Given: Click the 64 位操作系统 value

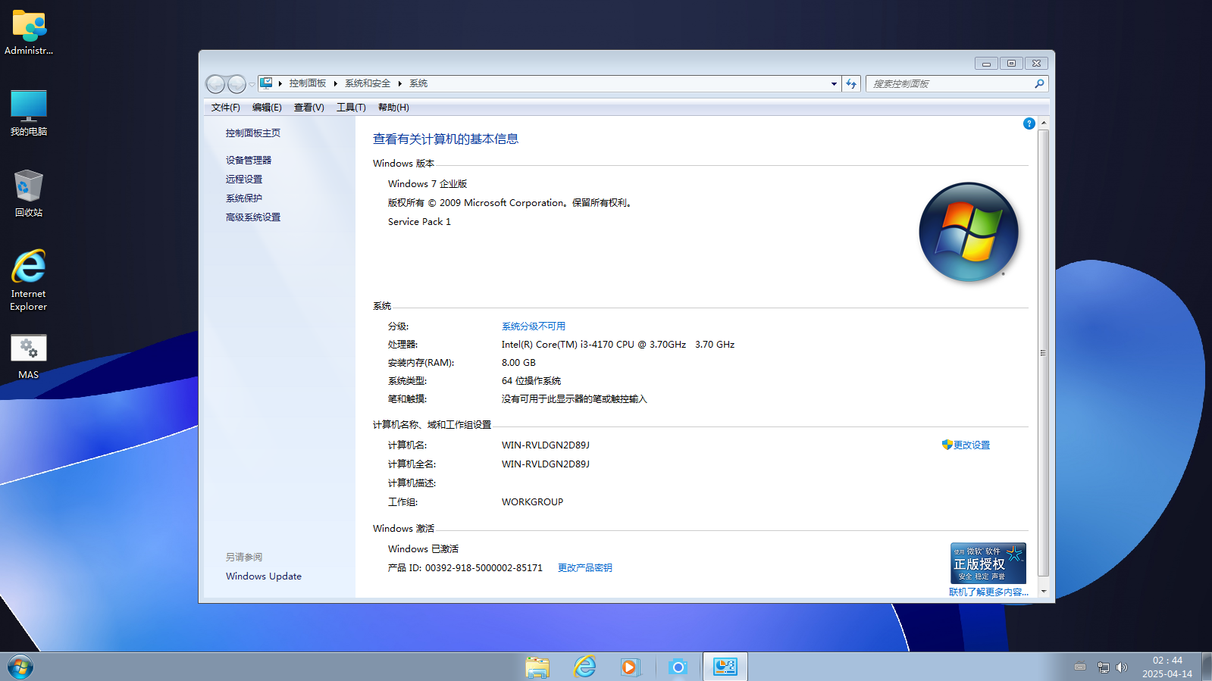Looking at the screenshot, I should click(x=531, y=381).
